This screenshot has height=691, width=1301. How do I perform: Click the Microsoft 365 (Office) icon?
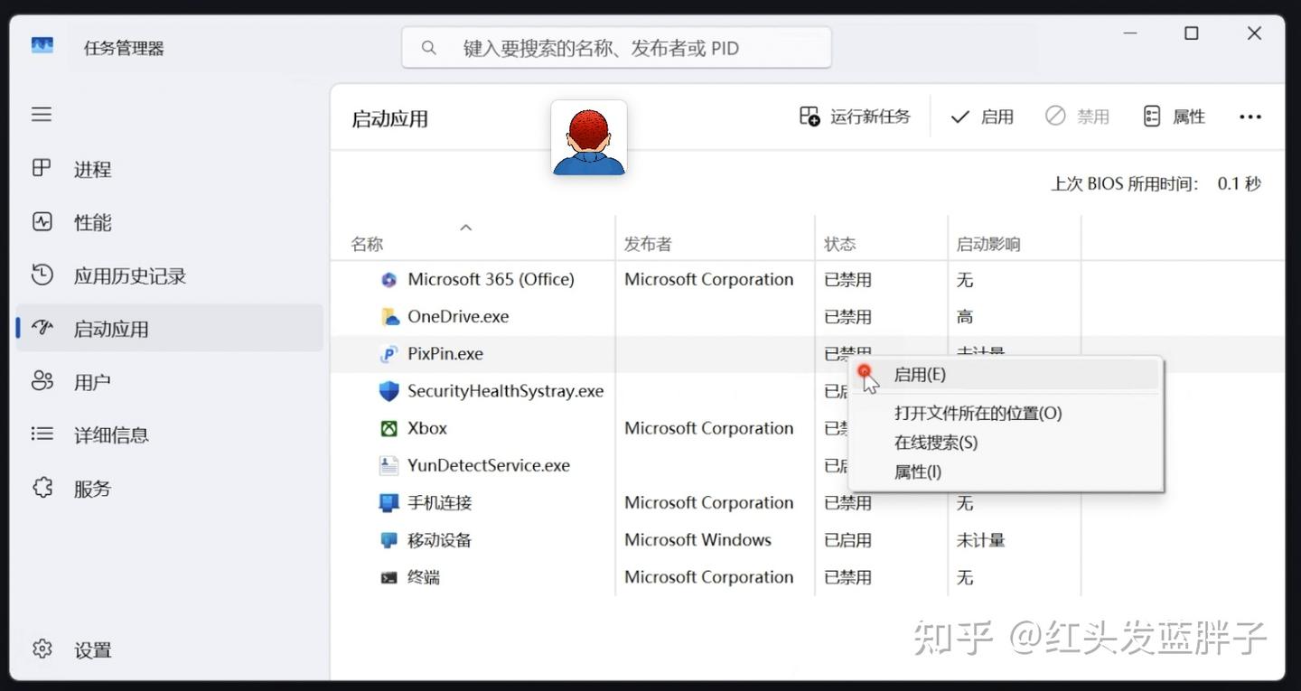click(388, 280)
